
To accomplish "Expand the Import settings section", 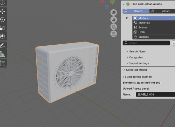I will [138, 63].
